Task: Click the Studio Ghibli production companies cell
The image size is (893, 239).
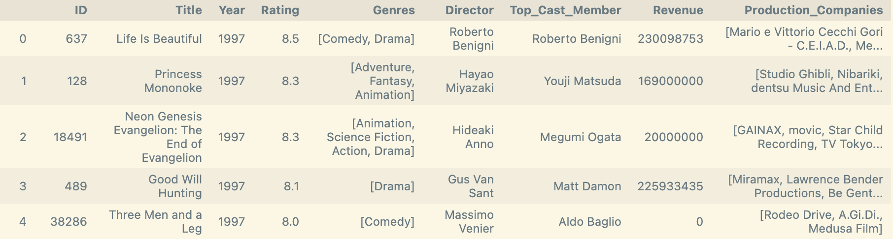Action: pyautogui.click(x=817, y=81)
